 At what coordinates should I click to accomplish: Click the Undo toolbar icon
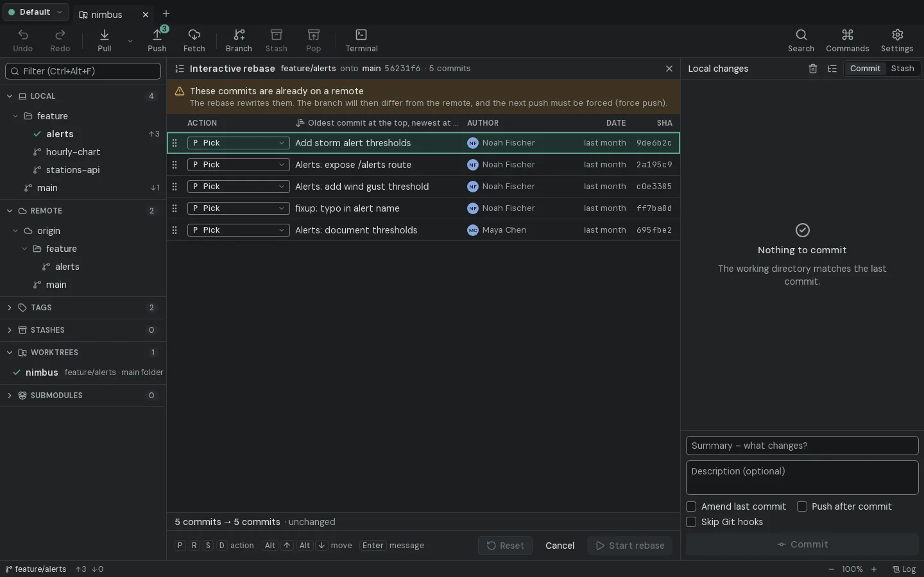23,40
